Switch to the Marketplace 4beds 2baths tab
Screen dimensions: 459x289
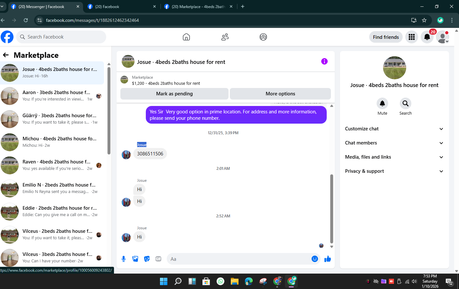pos(198,6)
